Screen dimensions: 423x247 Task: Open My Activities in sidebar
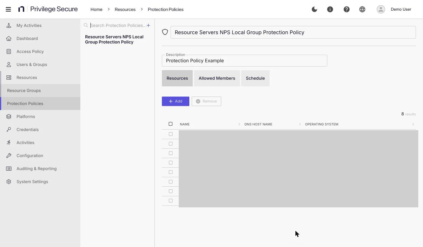pyautogui.click(x=40, y=25)
